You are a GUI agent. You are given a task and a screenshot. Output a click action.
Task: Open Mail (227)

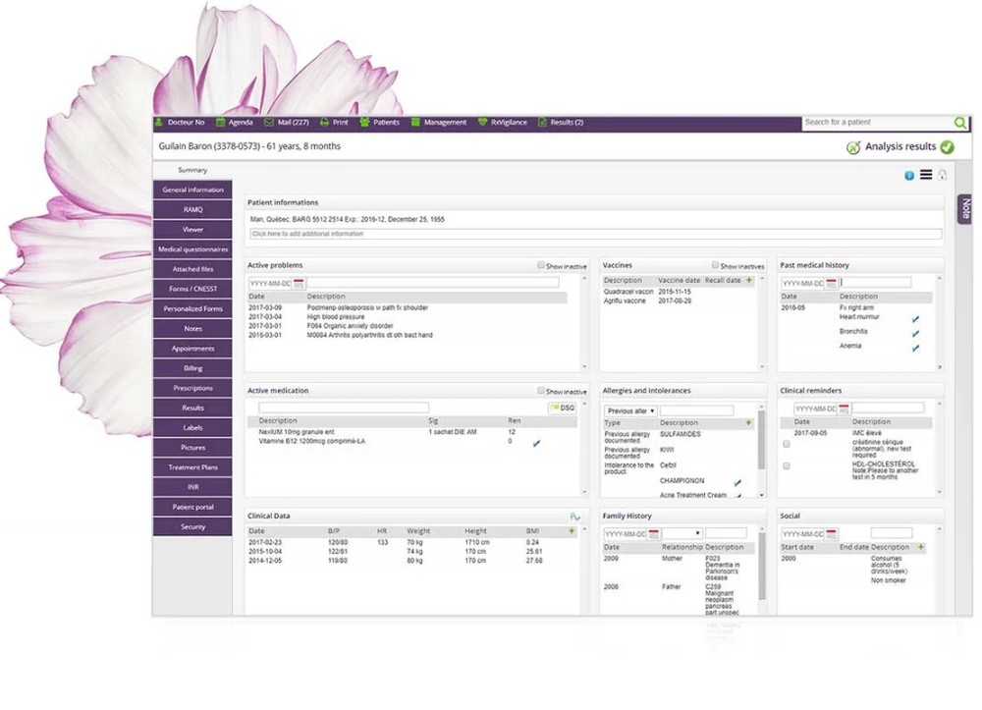(x=286, y=123)
